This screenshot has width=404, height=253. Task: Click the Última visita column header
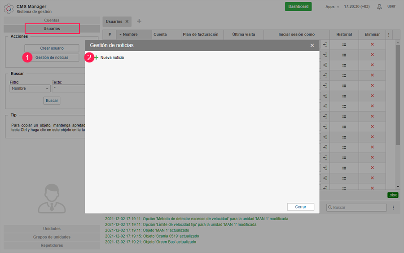243,35
